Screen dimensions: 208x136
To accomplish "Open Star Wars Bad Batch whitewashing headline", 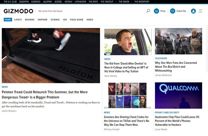I will [x=176, y=67].
